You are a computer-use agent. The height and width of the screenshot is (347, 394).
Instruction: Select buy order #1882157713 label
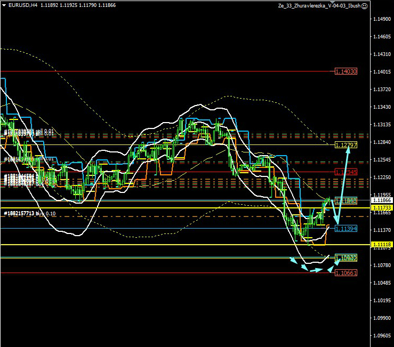(29, 214)
